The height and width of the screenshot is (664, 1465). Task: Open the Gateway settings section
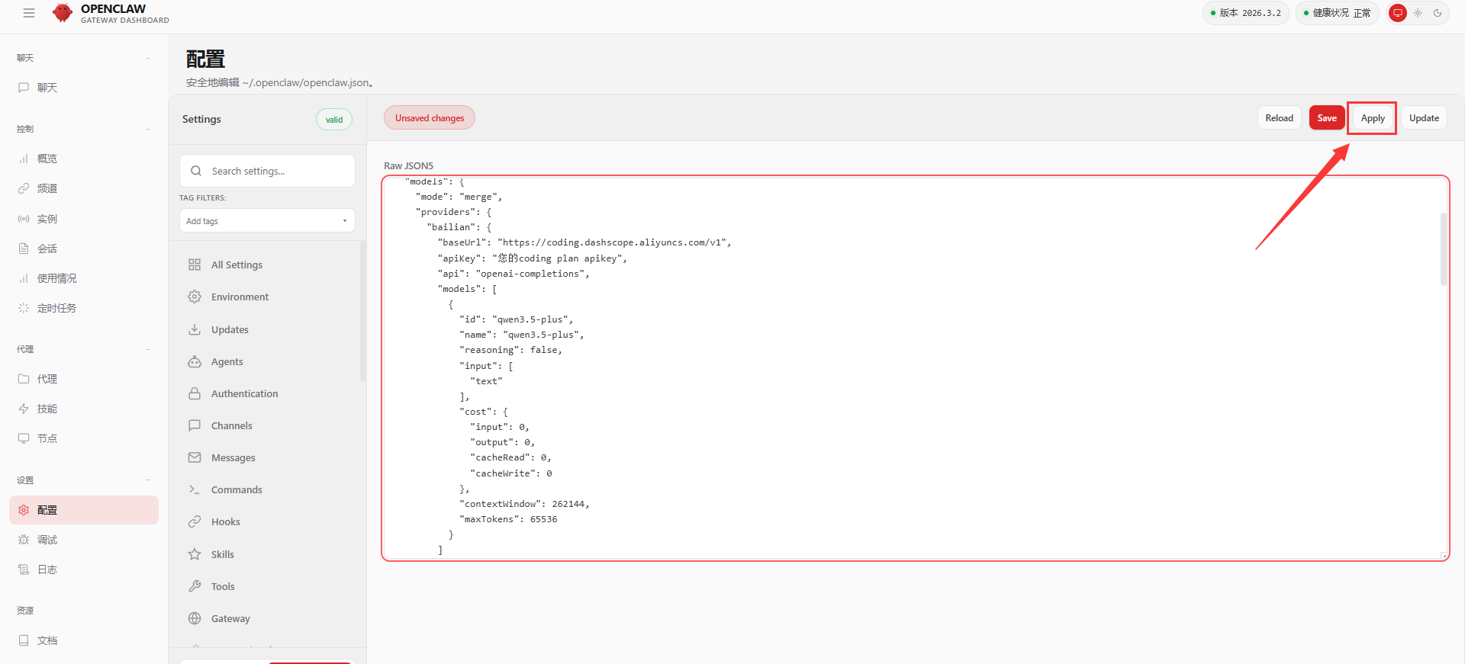230,619
